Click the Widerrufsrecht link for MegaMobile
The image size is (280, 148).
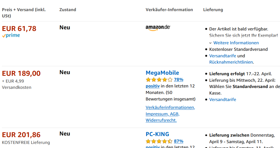[x=161, y=120]
